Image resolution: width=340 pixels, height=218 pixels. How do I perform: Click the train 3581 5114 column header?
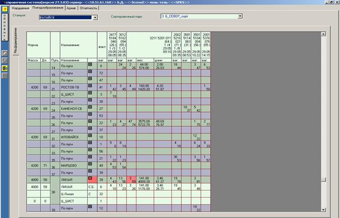pos(186,45)
